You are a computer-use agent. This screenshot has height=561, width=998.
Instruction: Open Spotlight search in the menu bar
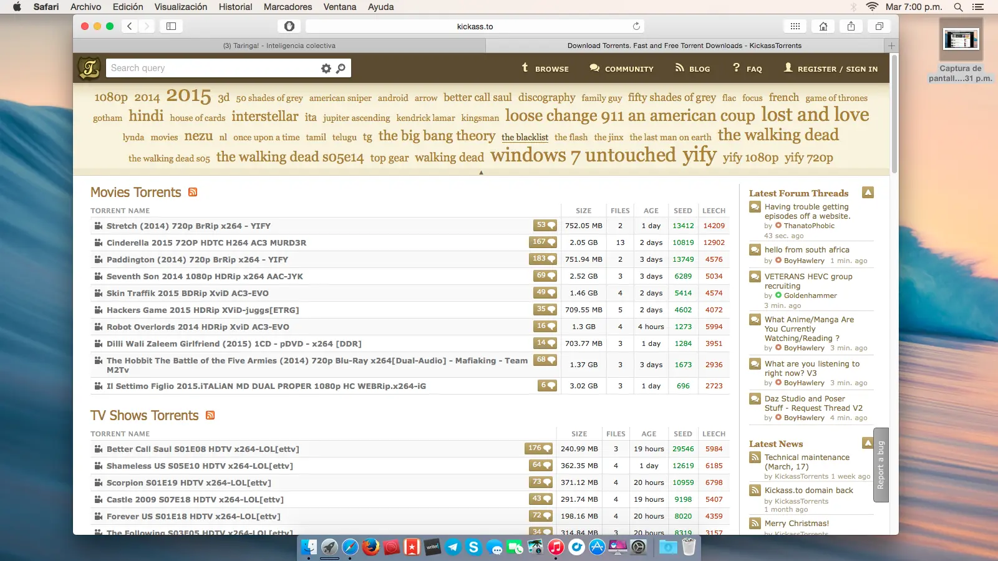[958, 7]
